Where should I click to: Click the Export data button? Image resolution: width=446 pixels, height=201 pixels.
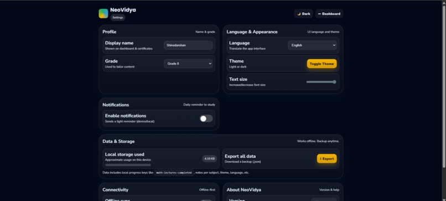(x=327, y=158)
